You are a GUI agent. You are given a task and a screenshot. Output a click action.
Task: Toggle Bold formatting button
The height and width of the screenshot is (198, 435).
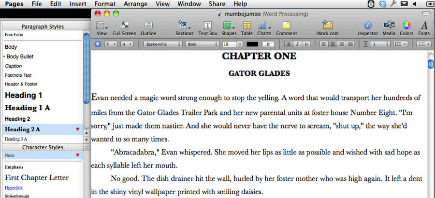pyautogui.click(x=289, y=44)
